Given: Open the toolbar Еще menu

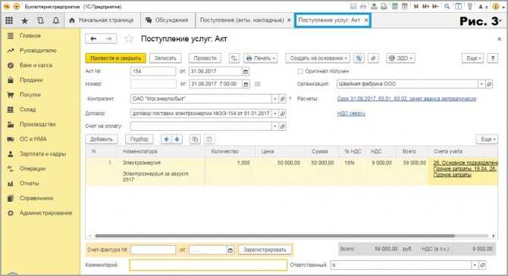Looking at the screenshot, I should (472, 58).
